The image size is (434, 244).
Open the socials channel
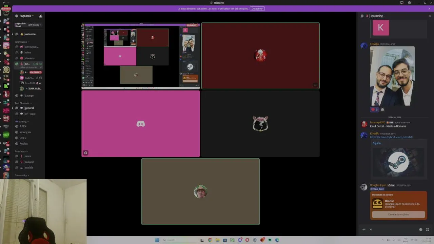coord(28,168)
